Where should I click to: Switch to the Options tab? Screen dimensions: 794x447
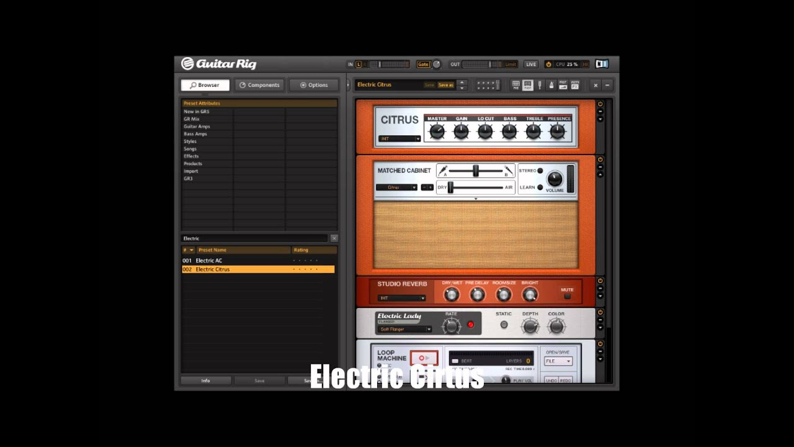(x=314, y=85)
